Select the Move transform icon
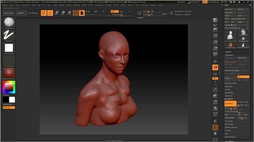 point(56,13)
